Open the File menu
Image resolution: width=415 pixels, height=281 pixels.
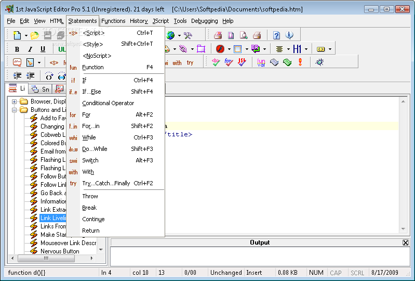11,21
